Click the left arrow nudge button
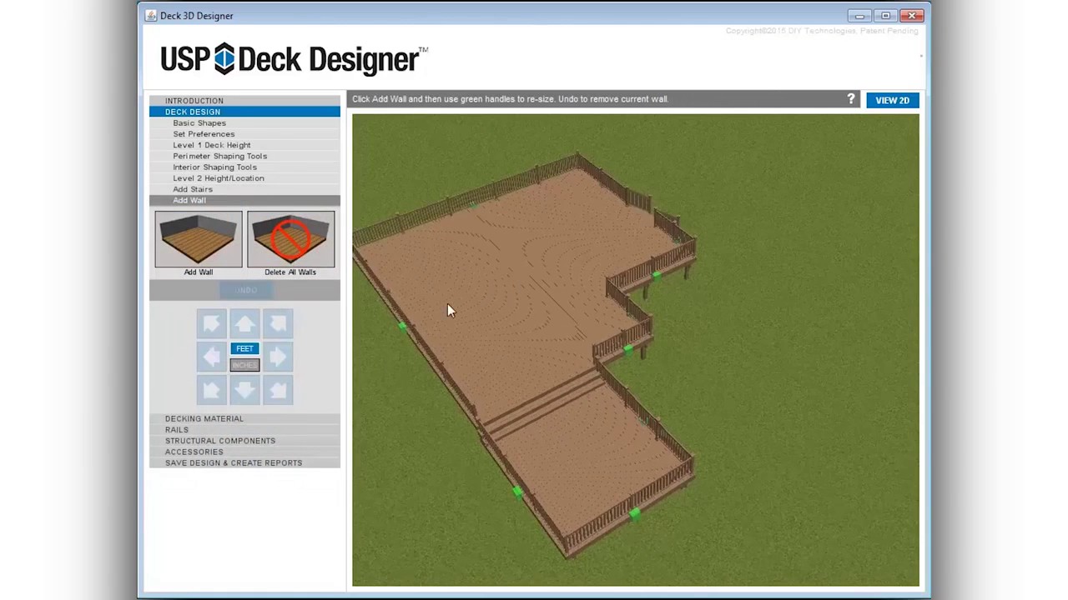Image resolution: width=1068 pixels, height=600 pixels. coord(211,357)
